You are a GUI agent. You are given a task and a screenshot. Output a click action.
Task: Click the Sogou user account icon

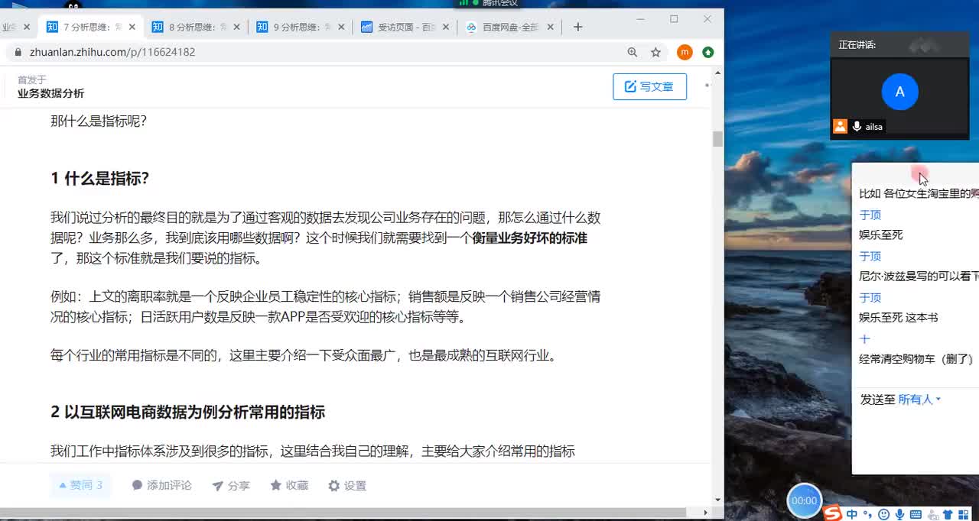(x=933, y=515)
